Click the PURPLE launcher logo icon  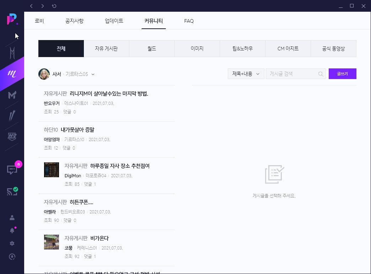pyautogui.click(x=12, y=19)
